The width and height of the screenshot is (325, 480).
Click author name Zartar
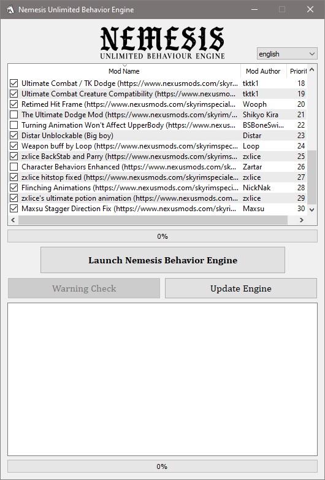pyautogui.click(x=252, y=166)
